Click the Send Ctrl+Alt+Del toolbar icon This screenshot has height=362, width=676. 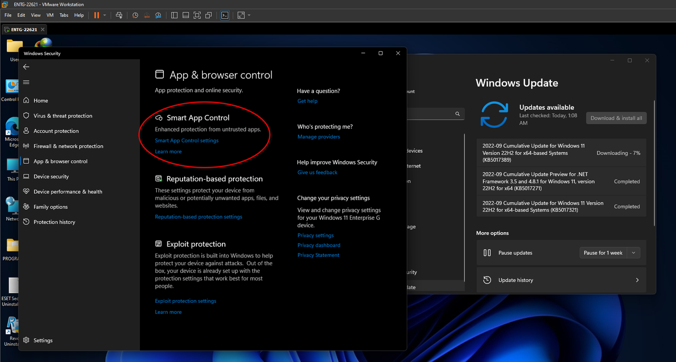coord(119,15)
